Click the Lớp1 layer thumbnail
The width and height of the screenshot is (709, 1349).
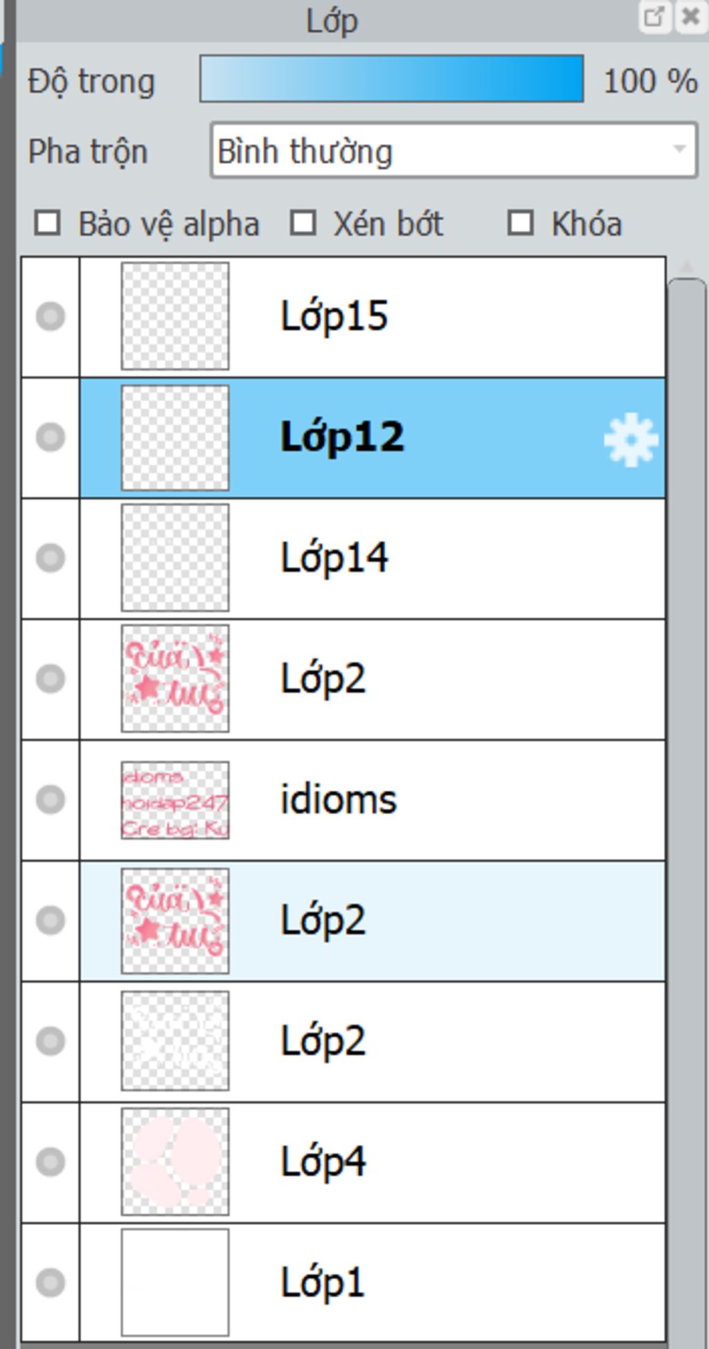point(175,1282)
